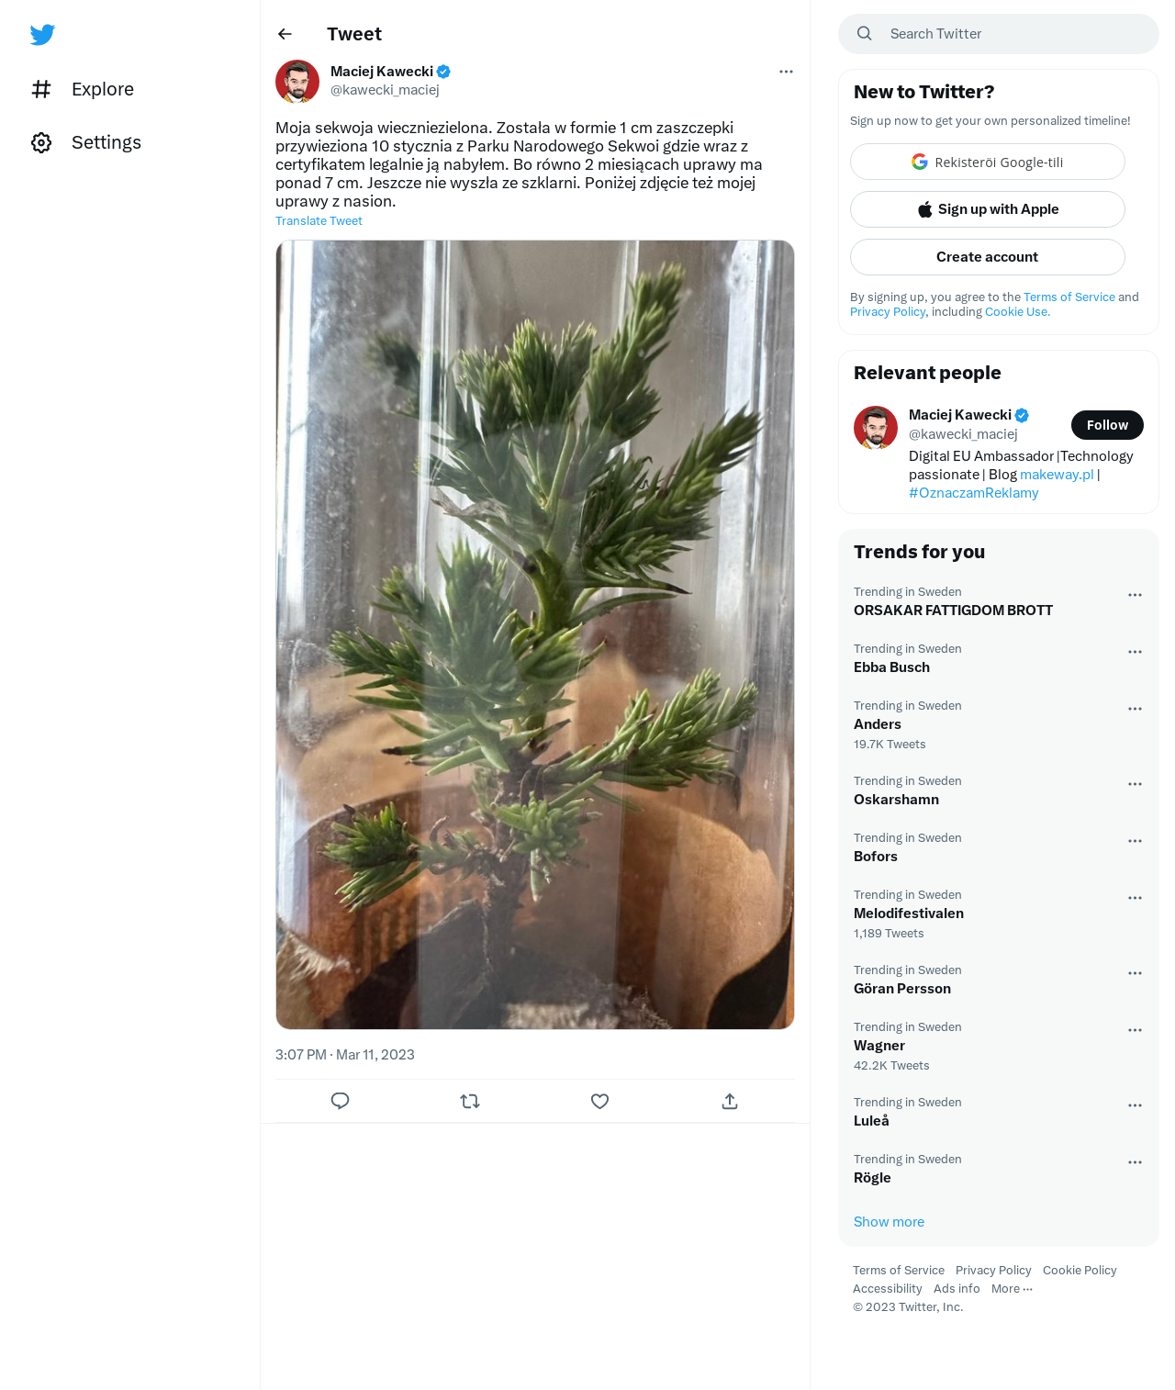The width and height of the screenshot is (1175, 1390).
Task: Open the Settings gear menu item
Action: pos(86,142)
